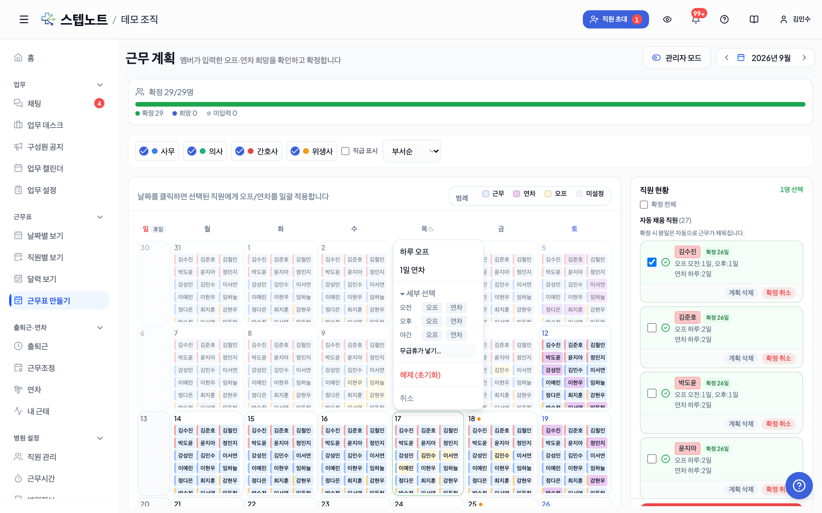Collapse the 세부 선택 disclosure
The image size is (822, 513).
(x=418, y=293)
